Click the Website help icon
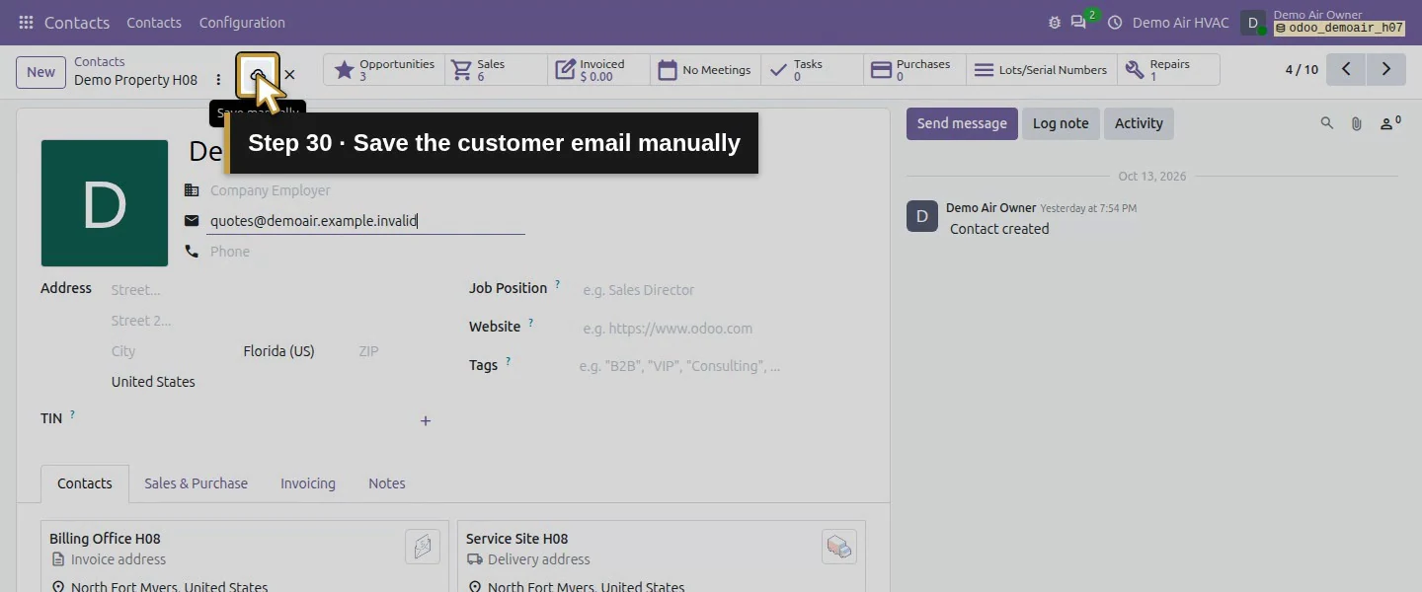The height and width of the screenshot is (592, 1422). tap(530, 323)
